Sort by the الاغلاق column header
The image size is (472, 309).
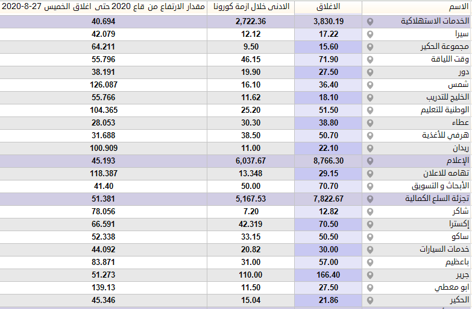[x=328, y=7]
